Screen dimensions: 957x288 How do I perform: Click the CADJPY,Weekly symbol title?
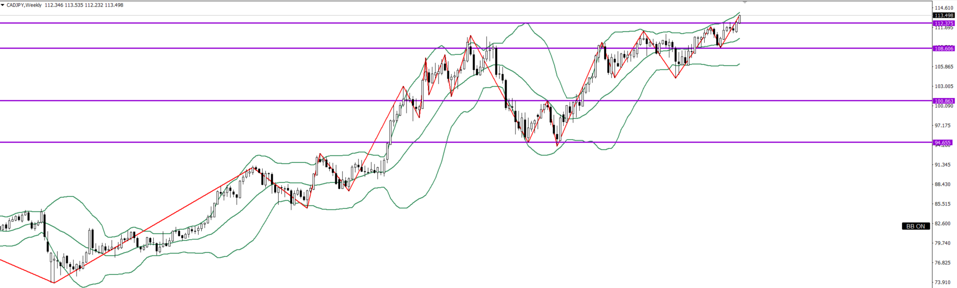coord(24,5)
